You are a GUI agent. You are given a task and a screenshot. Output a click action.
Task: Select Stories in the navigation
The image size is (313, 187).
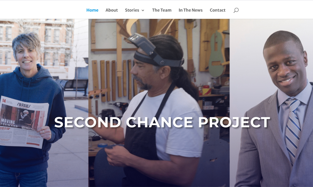[x=132, y=10]
